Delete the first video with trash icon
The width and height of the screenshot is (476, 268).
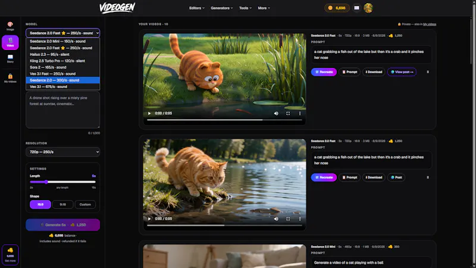(x=428, y=72)
